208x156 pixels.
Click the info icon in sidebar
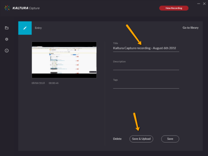7,51
